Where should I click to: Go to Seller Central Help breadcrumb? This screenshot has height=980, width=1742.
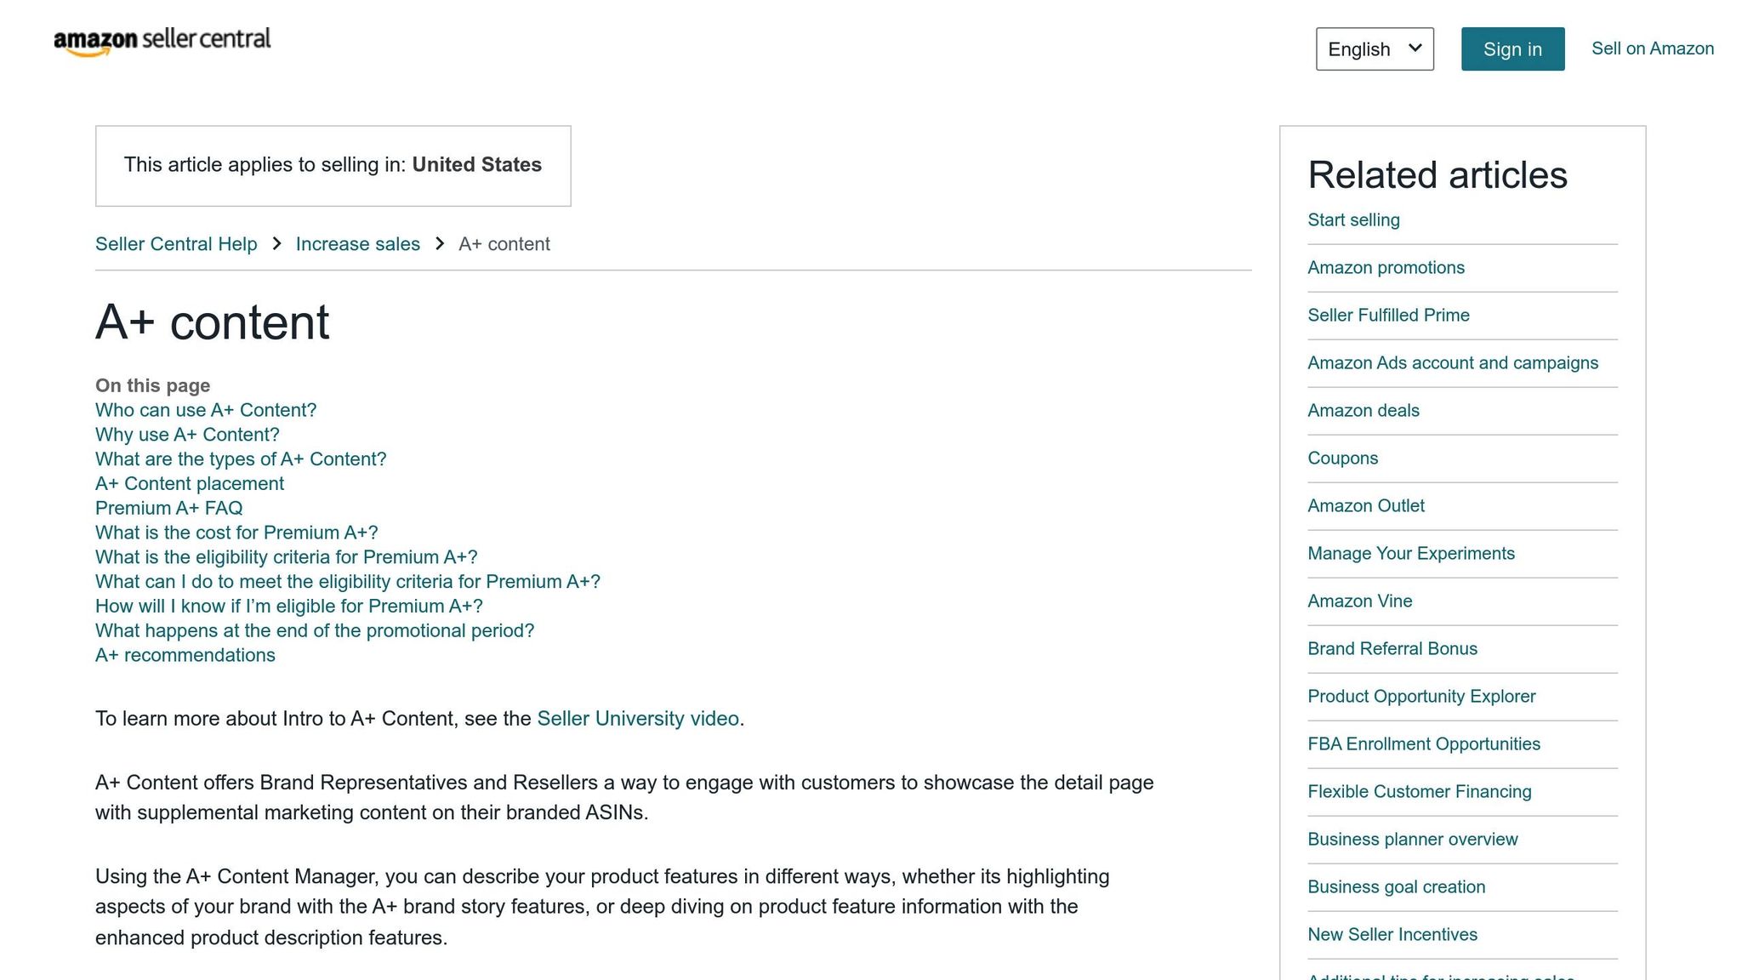coord(176,244)
